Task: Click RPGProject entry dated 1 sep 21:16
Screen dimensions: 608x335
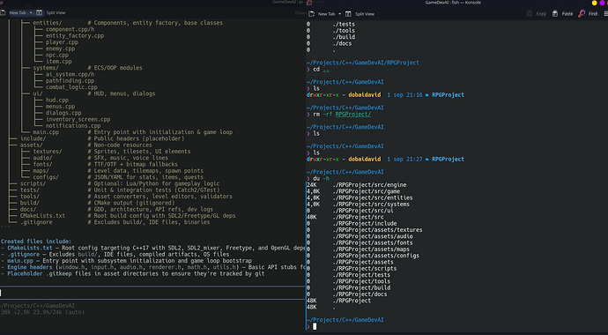Action: [448, 95]
